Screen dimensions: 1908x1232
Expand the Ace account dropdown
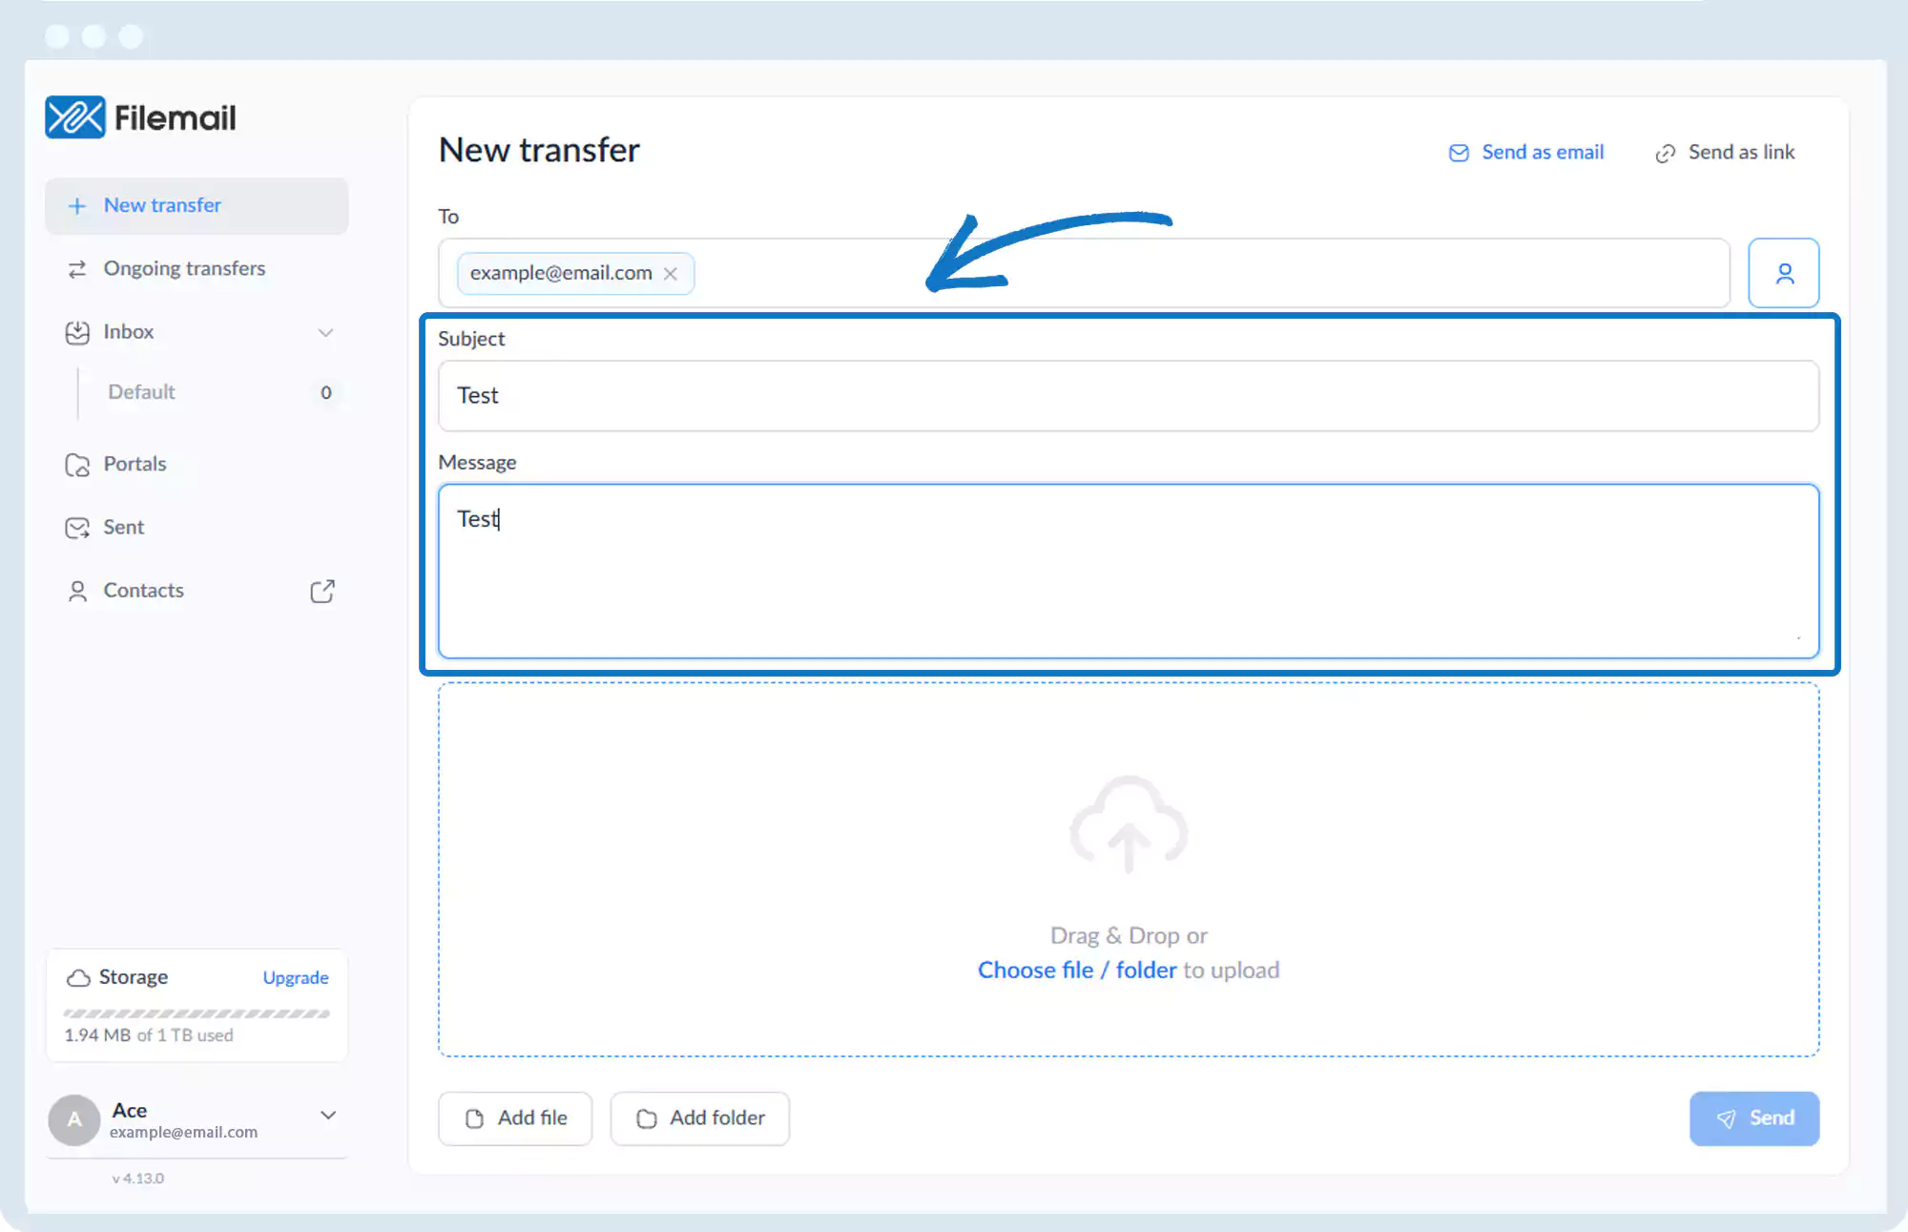328,1115
